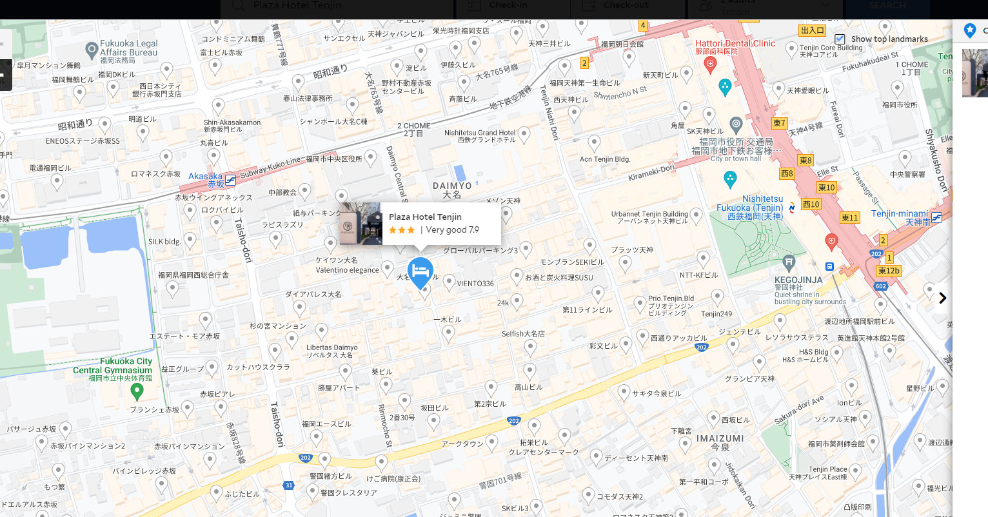Click the Fukuoka Legal Affairs Bureau pin
The image size is (988, 517).
(92, 49)
